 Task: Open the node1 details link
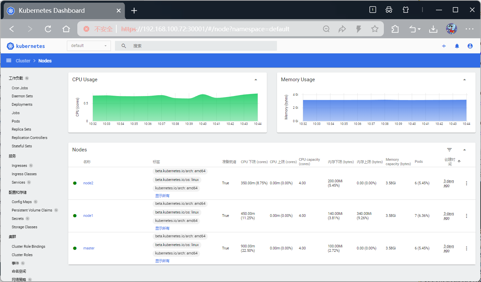pyautogui.click(x=88, y=216)
